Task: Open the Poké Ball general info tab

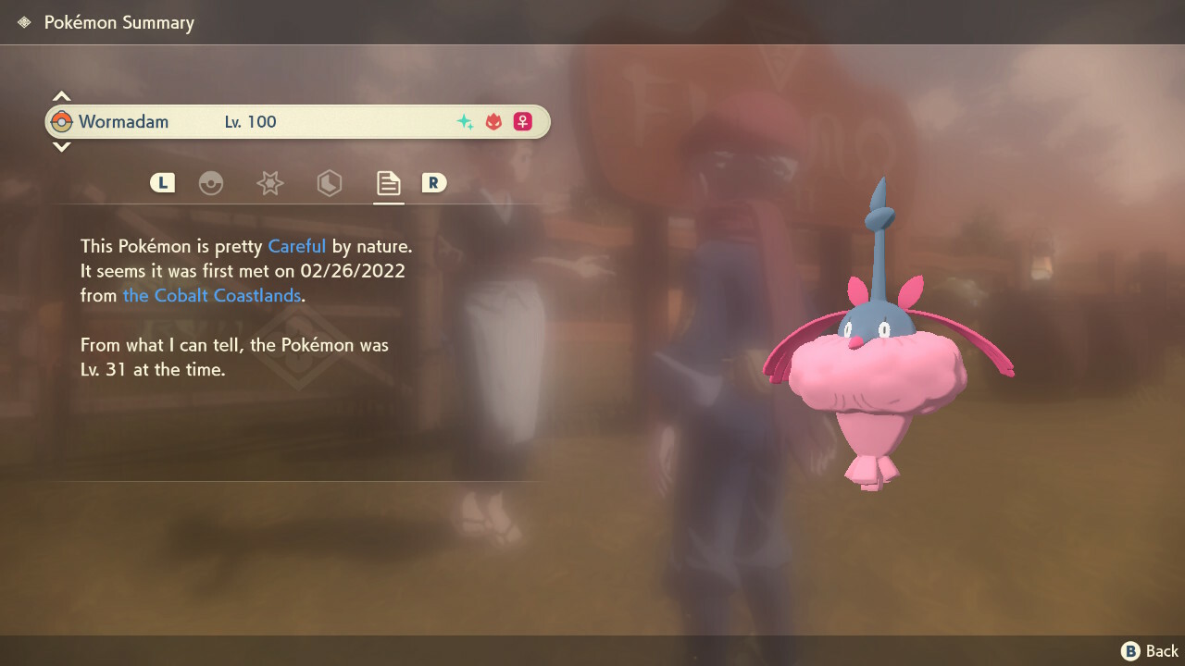Action: [x=211, y=183]
